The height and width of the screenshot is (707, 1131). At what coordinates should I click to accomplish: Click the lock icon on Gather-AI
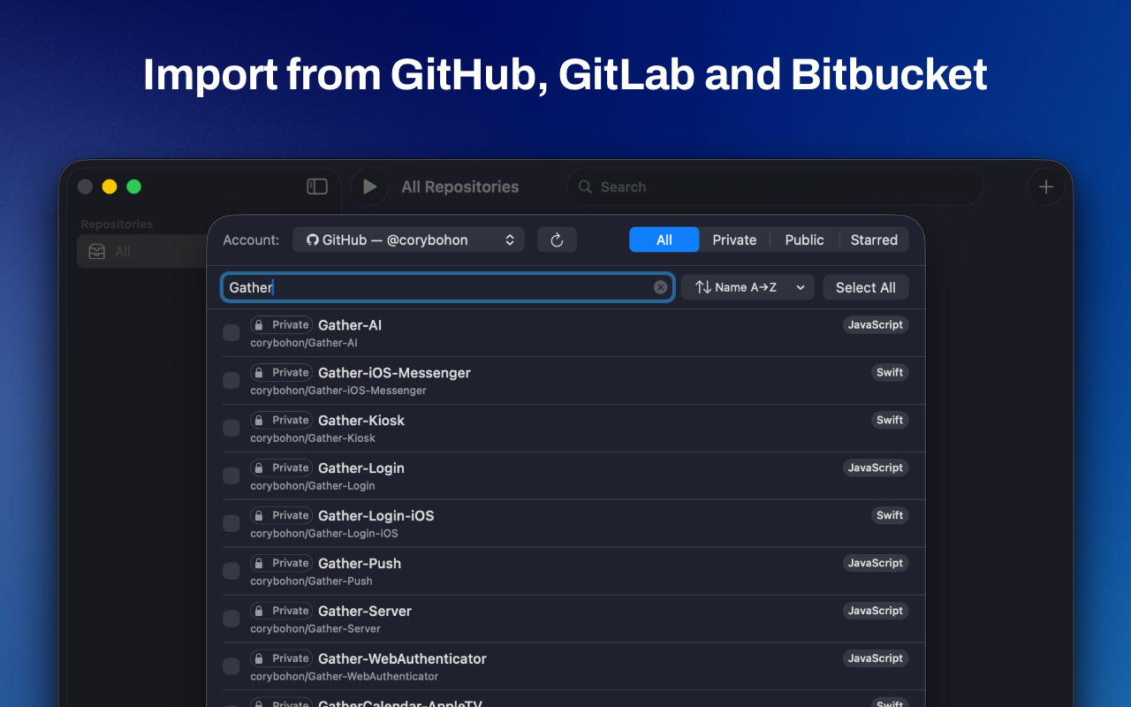260,325
